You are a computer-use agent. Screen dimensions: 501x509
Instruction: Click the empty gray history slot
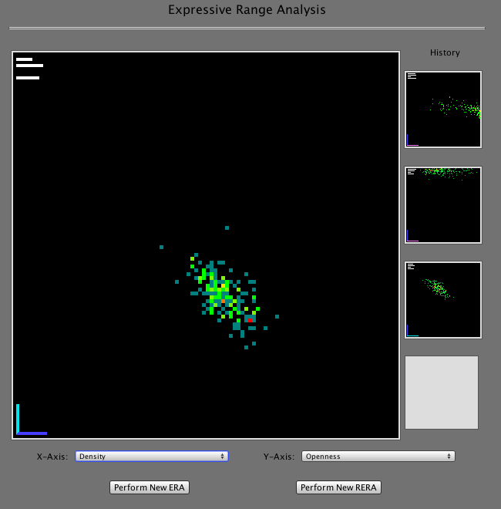click(x=442, y=393)
